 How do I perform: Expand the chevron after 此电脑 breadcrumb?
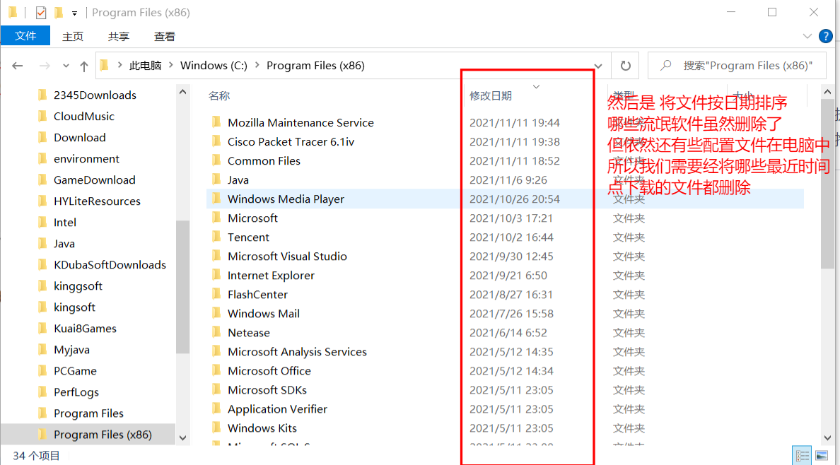tap(171, 65)
